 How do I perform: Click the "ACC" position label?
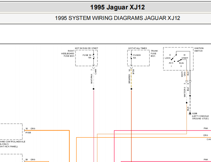(171, 63)
